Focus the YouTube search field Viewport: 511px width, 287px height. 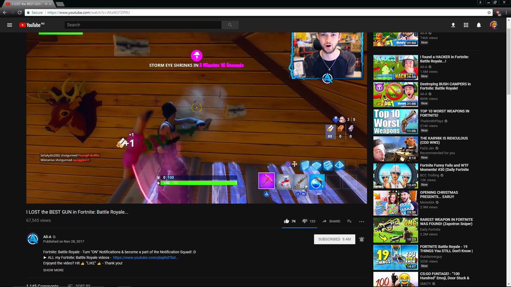click(143, 25)
